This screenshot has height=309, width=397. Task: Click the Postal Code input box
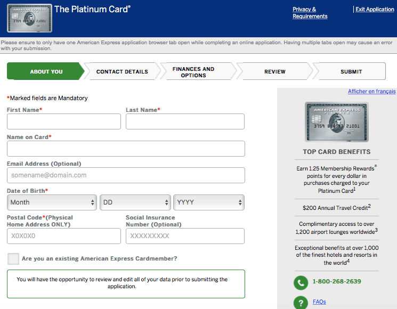(x=64, y=236)
